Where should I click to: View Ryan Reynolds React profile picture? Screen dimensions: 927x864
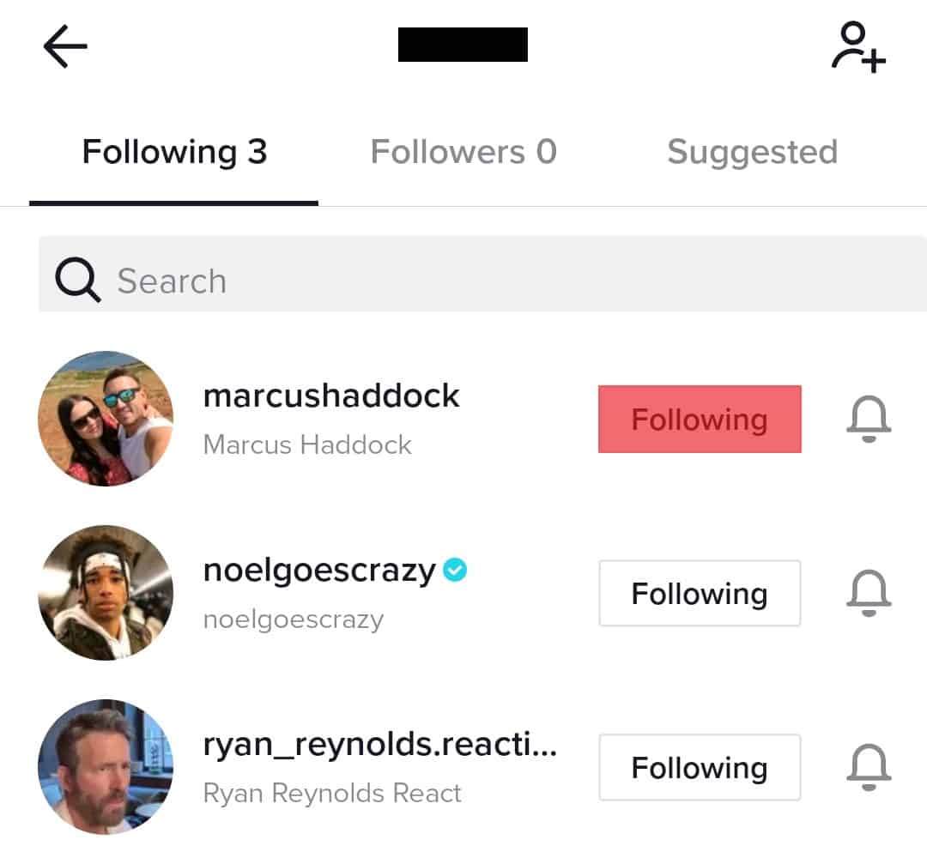[x=106, y=767]
